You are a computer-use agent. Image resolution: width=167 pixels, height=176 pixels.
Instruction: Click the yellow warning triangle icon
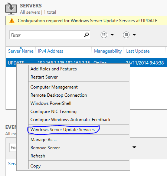coord(12,20)
